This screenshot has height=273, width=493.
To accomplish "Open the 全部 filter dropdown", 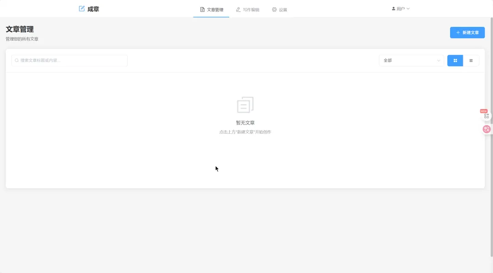I will coord(411,60).
